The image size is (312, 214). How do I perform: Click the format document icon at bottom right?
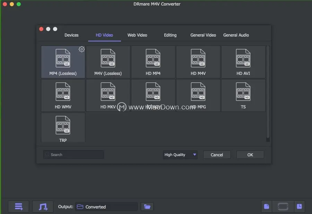pyautogui.click(x=267, y=206)
